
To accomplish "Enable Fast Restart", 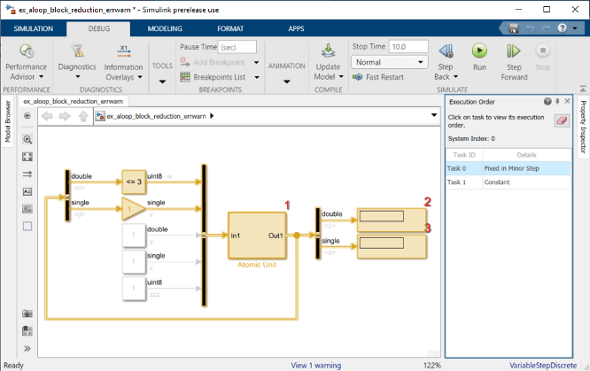I will [378, 77].
